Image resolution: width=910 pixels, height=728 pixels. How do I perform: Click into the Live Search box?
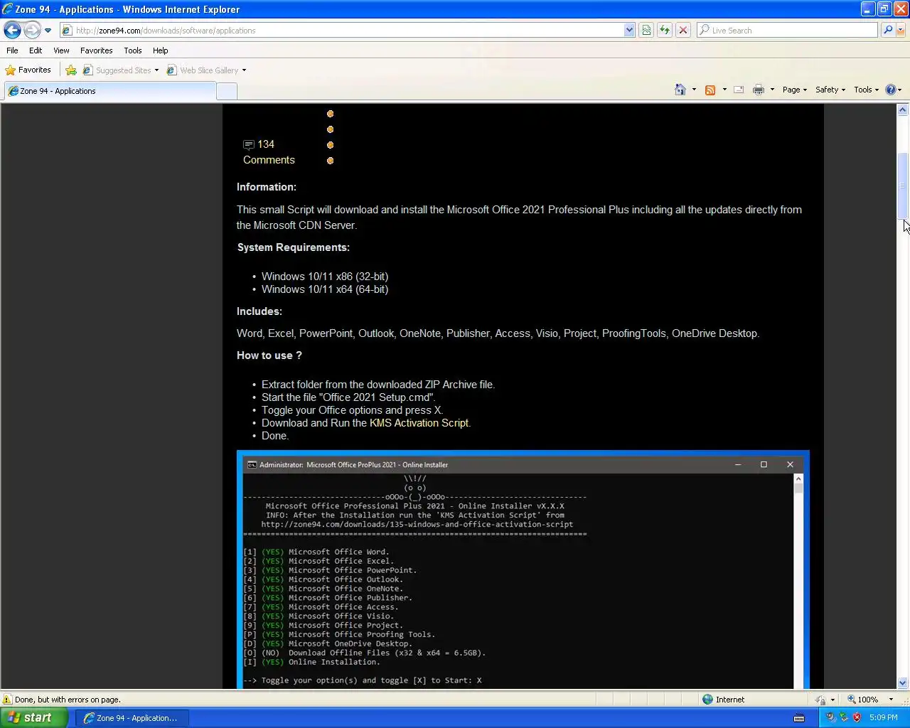(788, 30)
